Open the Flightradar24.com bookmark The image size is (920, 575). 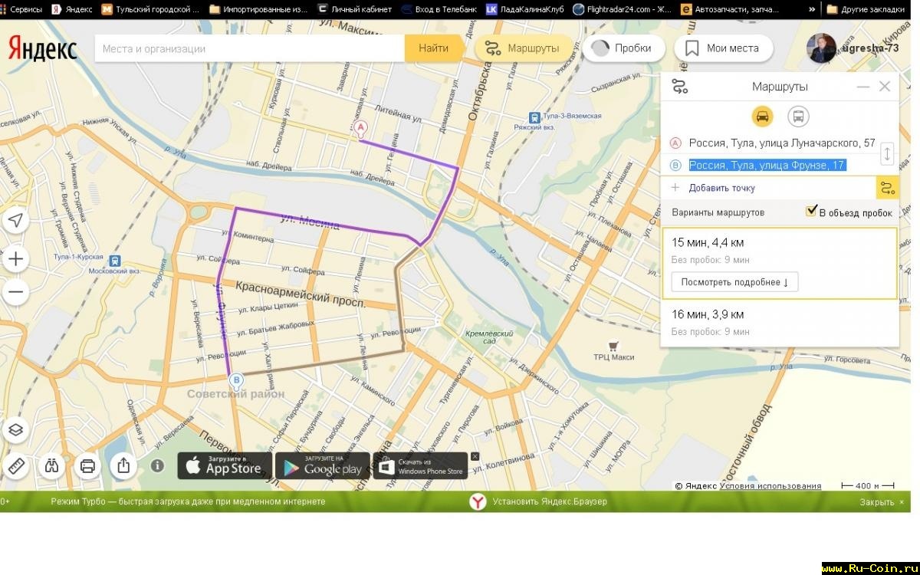point(623,9)
